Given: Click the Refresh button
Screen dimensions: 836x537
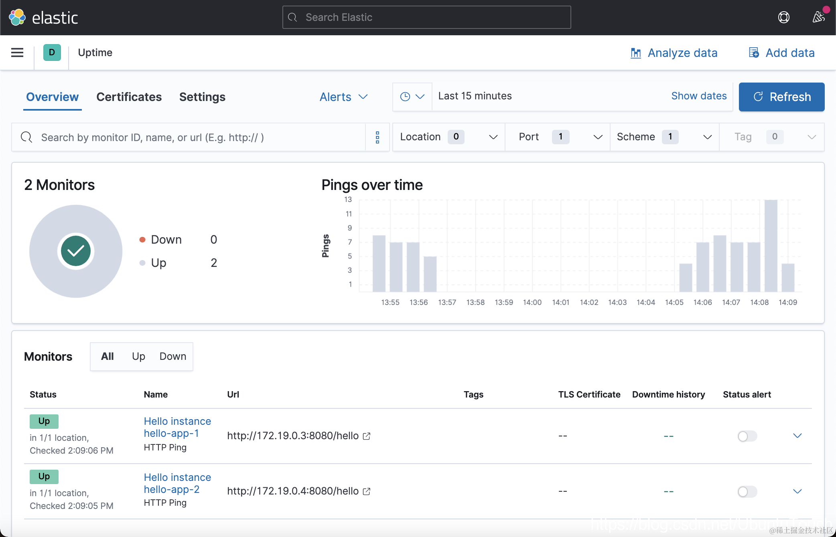Looking at the screenshot, I should click(x=781, y=97).
